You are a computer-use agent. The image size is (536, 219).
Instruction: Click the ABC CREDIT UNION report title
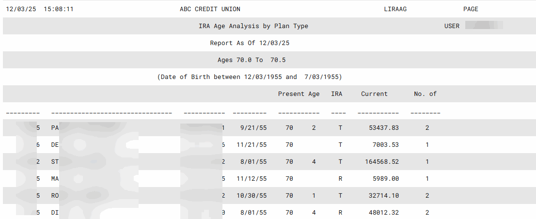pyautogui.click(x=210, y=9)
